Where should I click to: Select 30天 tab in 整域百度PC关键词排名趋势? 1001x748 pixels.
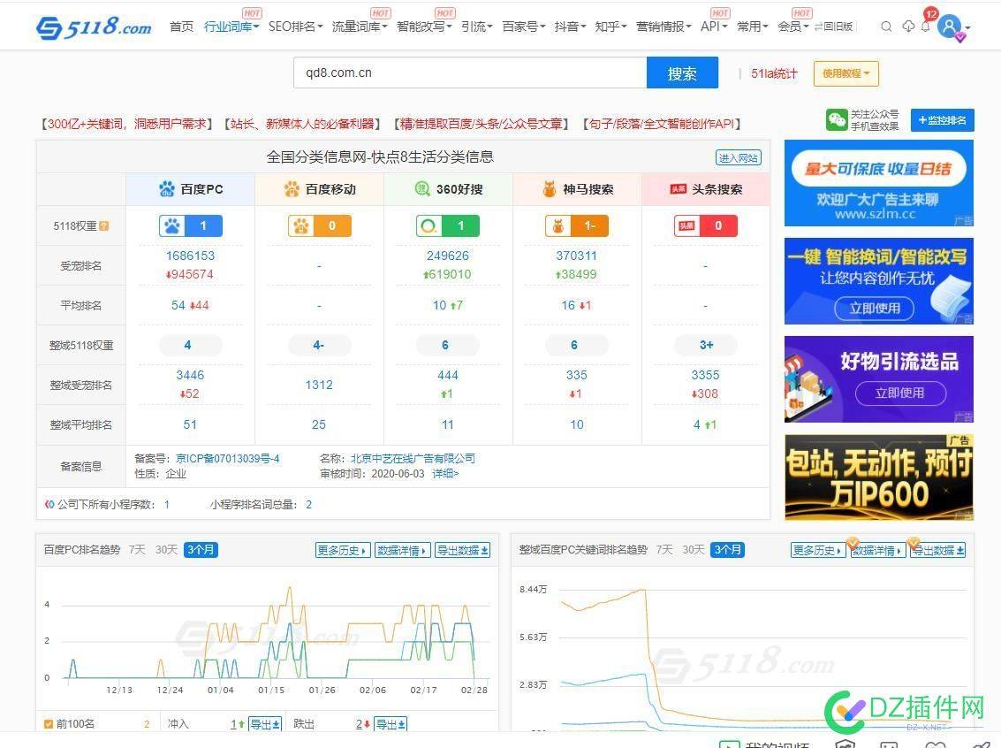click(x=694, y=550)
